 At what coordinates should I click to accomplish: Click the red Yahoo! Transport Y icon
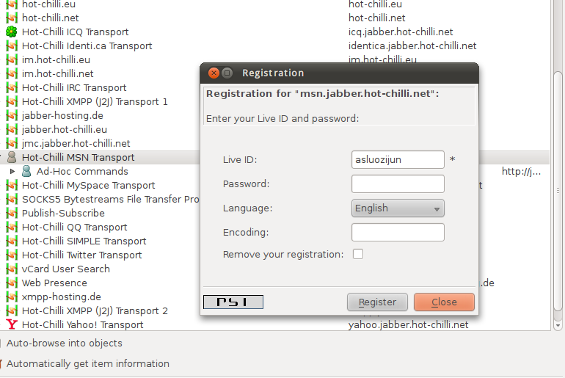point(12,324)
